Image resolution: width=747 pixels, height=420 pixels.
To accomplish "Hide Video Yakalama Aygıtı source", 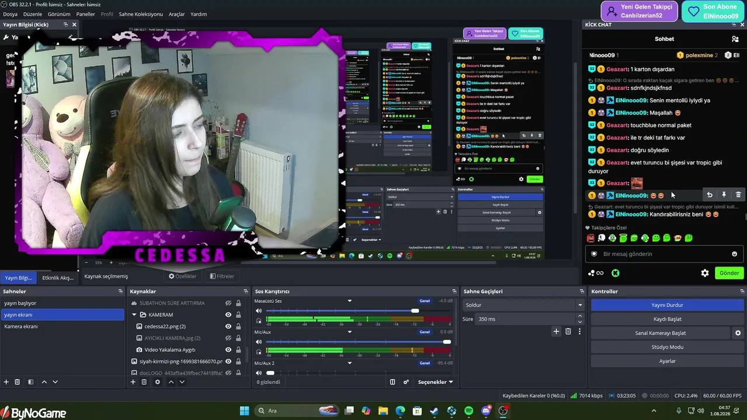I will [229, 350].
